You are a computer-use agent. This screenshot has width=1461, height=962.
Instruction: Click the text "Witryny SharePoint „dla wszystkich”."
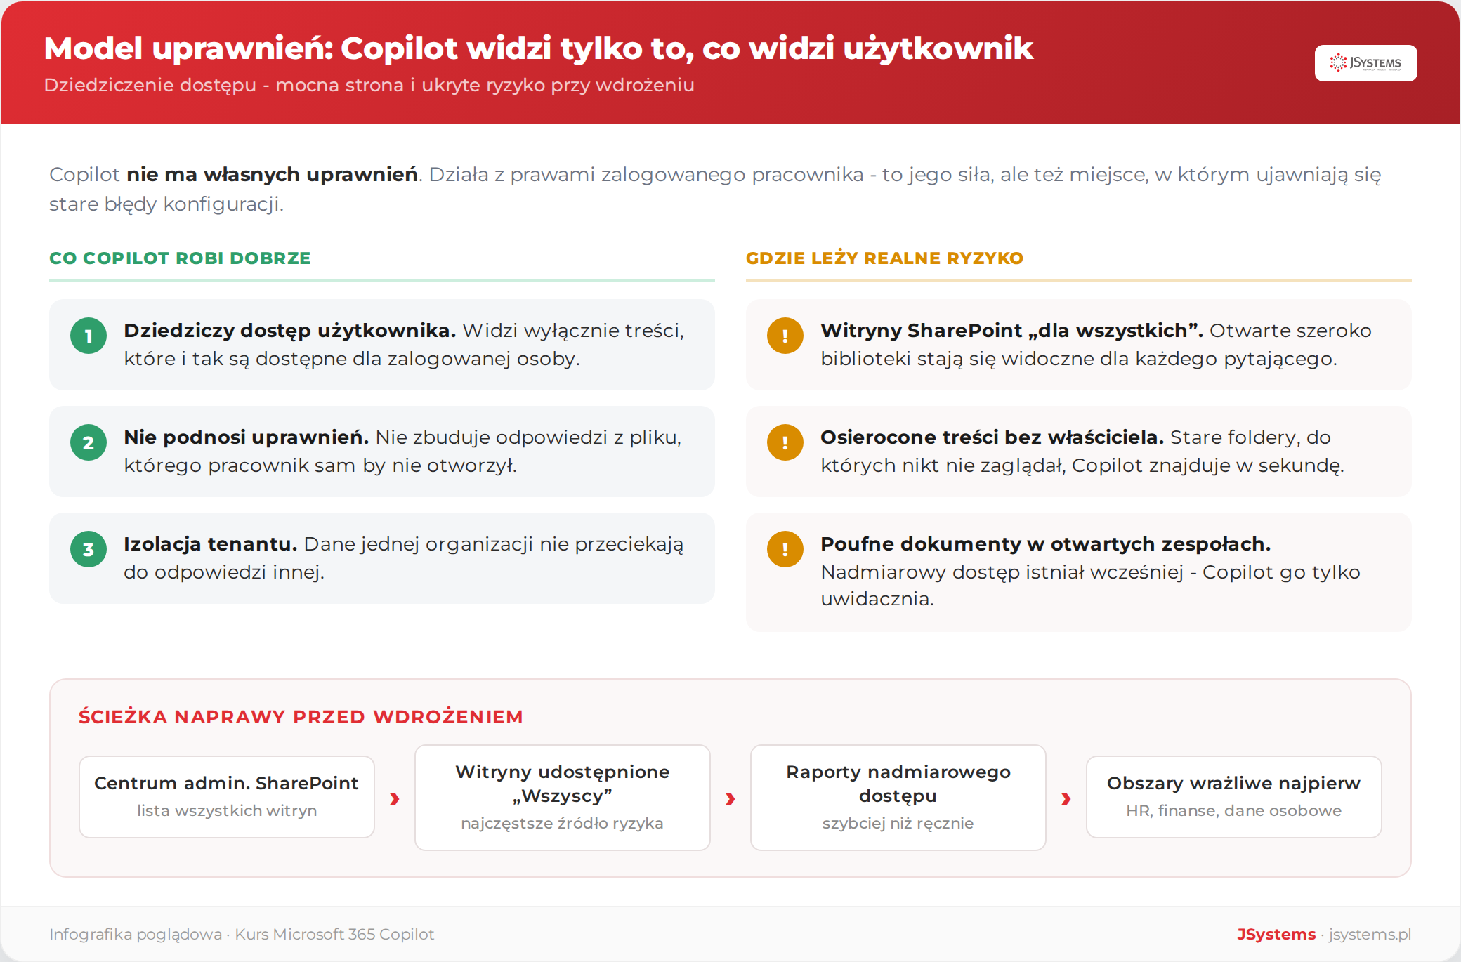1011,331
